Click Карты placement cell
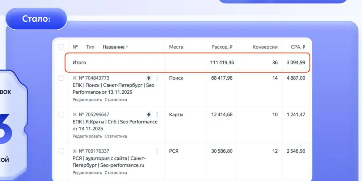Image resolution: width=362 pixels, height=181 pixels. click(176, 114)
